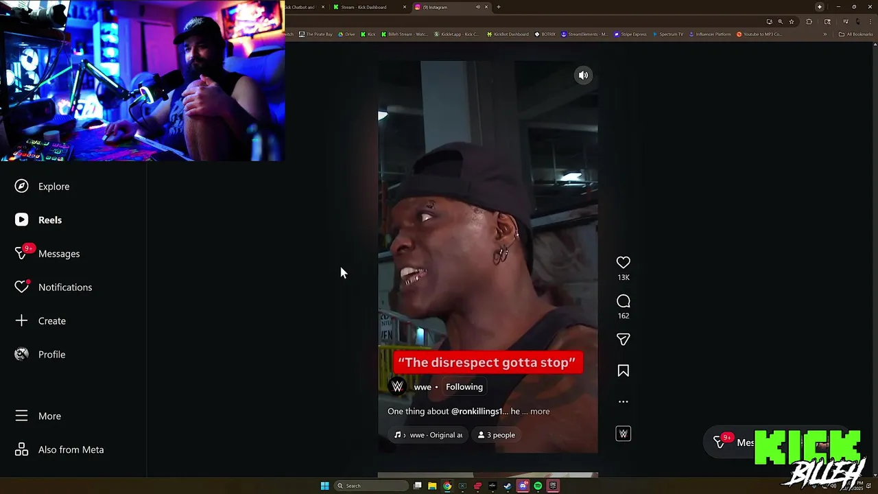Go to Reels in the sidebar
This screenshot has height=494, width=878.
pyautogui.click(x=39, y=220)
